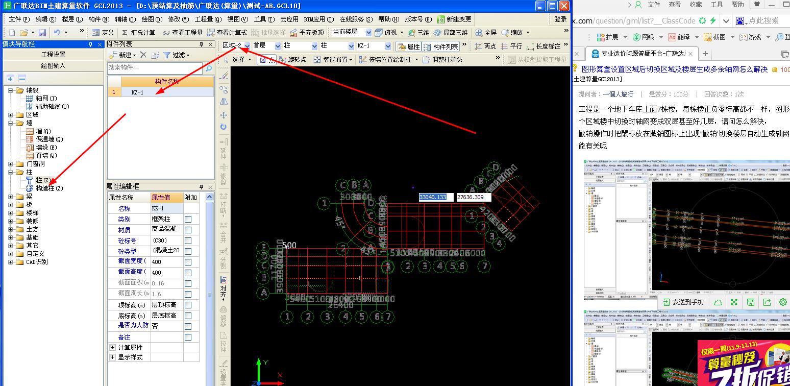Open the BIM应用 menu

point(318,19)
